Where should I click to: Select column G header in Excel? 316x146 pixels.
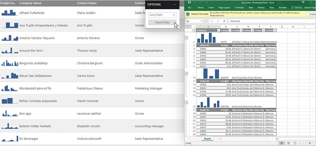(x=282, y=27)
